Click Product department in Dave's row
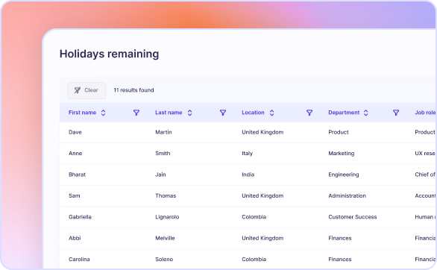The width and height of the screenshot is (437, 270). [339, 132]
